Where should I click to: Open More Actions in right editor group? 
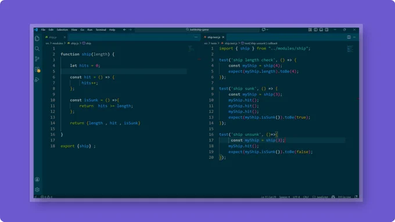coord(354,37)
